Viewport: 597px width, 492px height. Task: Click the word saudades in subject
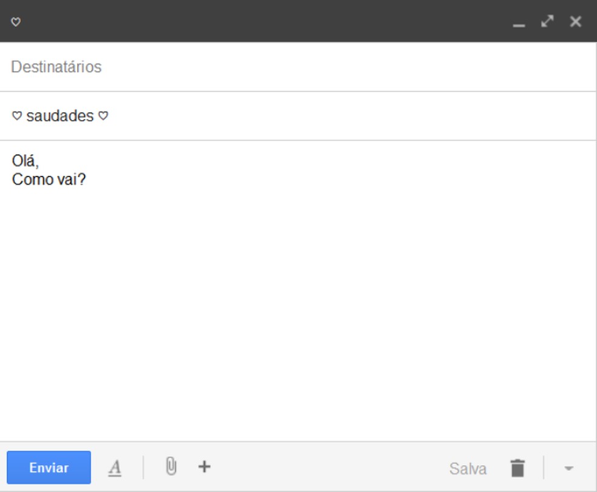(60, 116)
